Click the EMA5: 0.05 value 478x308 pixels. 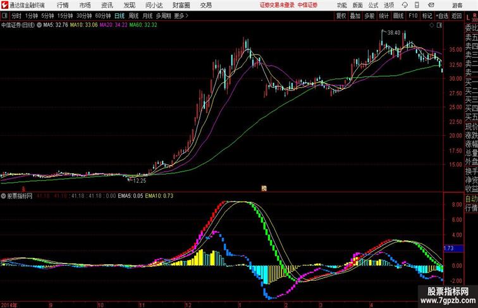pos(130,196)
